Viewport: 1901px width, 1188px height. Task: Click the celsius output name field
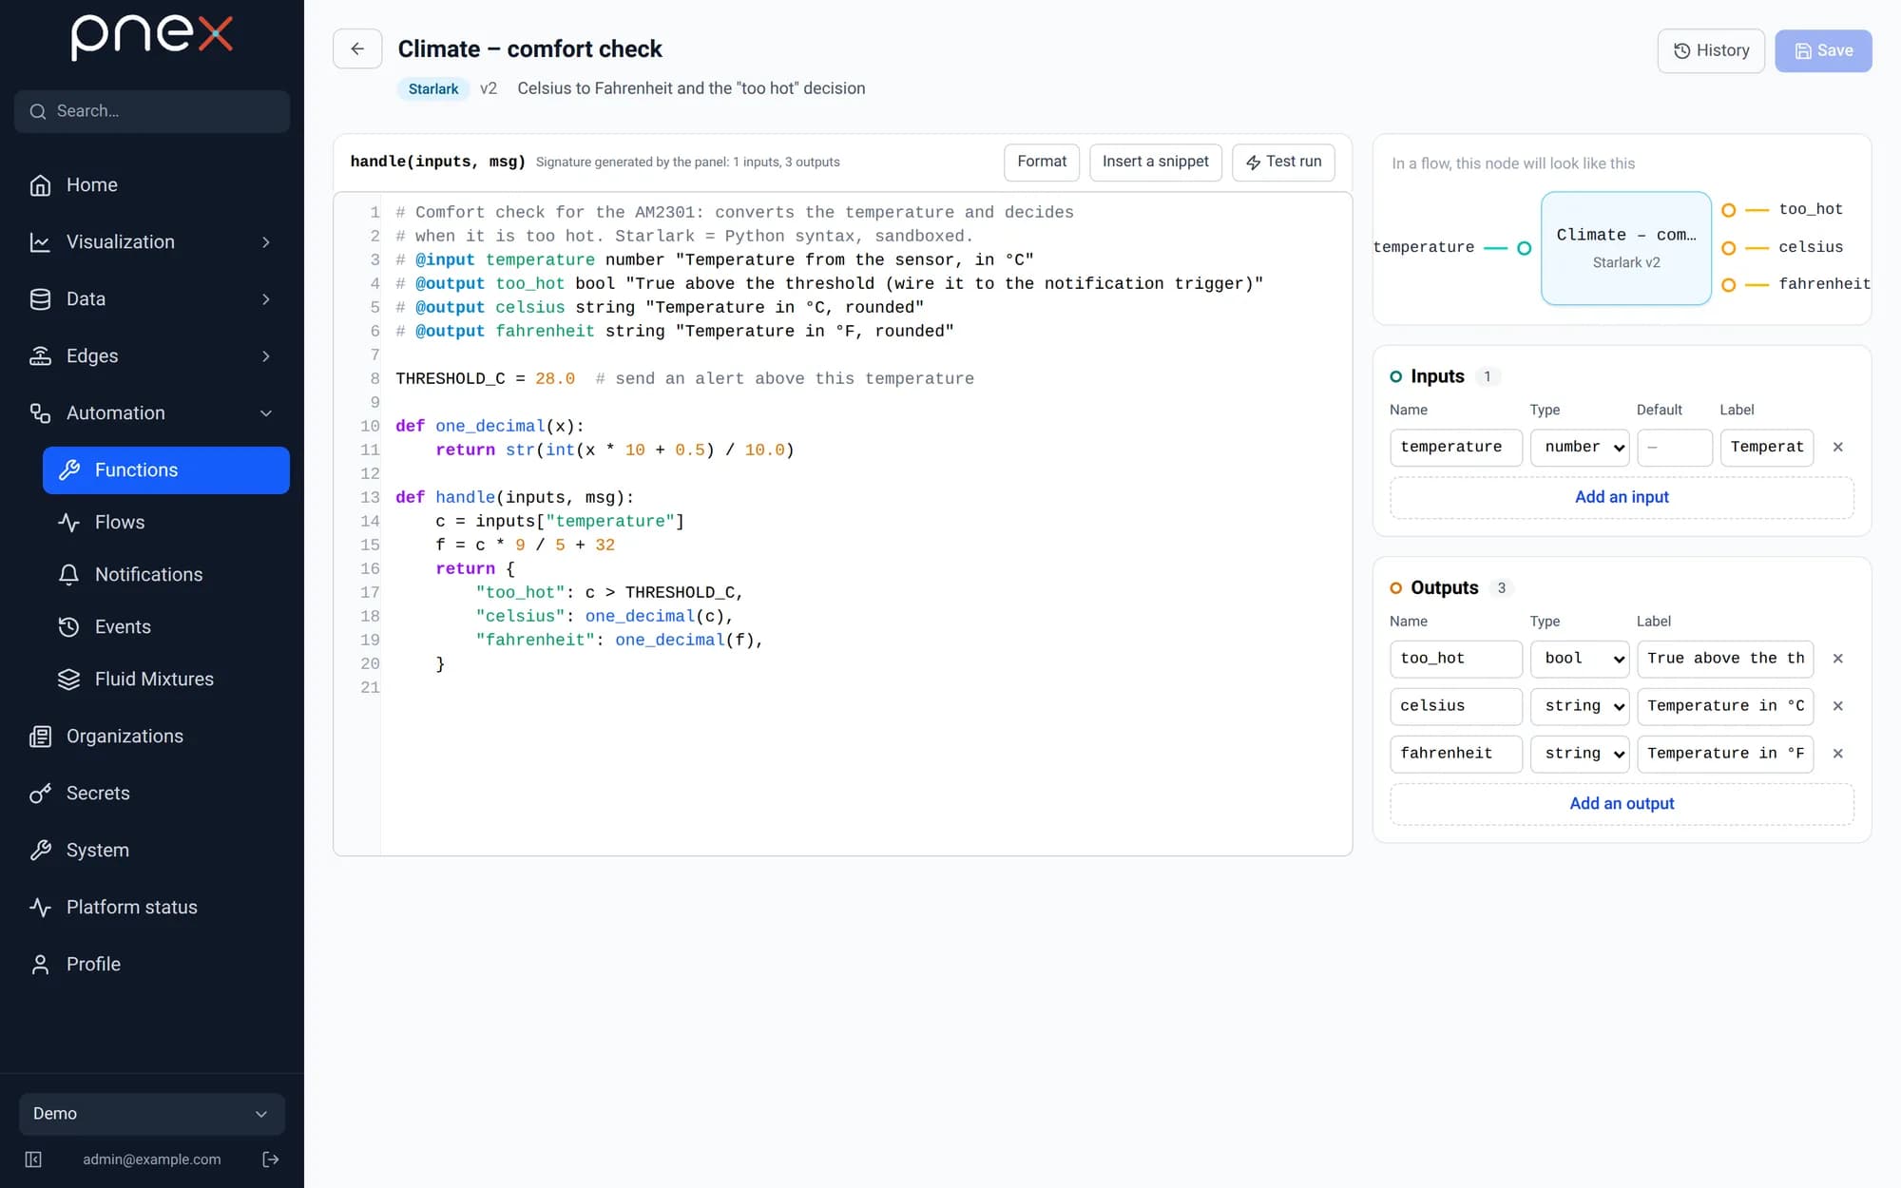coord(1456,706)
